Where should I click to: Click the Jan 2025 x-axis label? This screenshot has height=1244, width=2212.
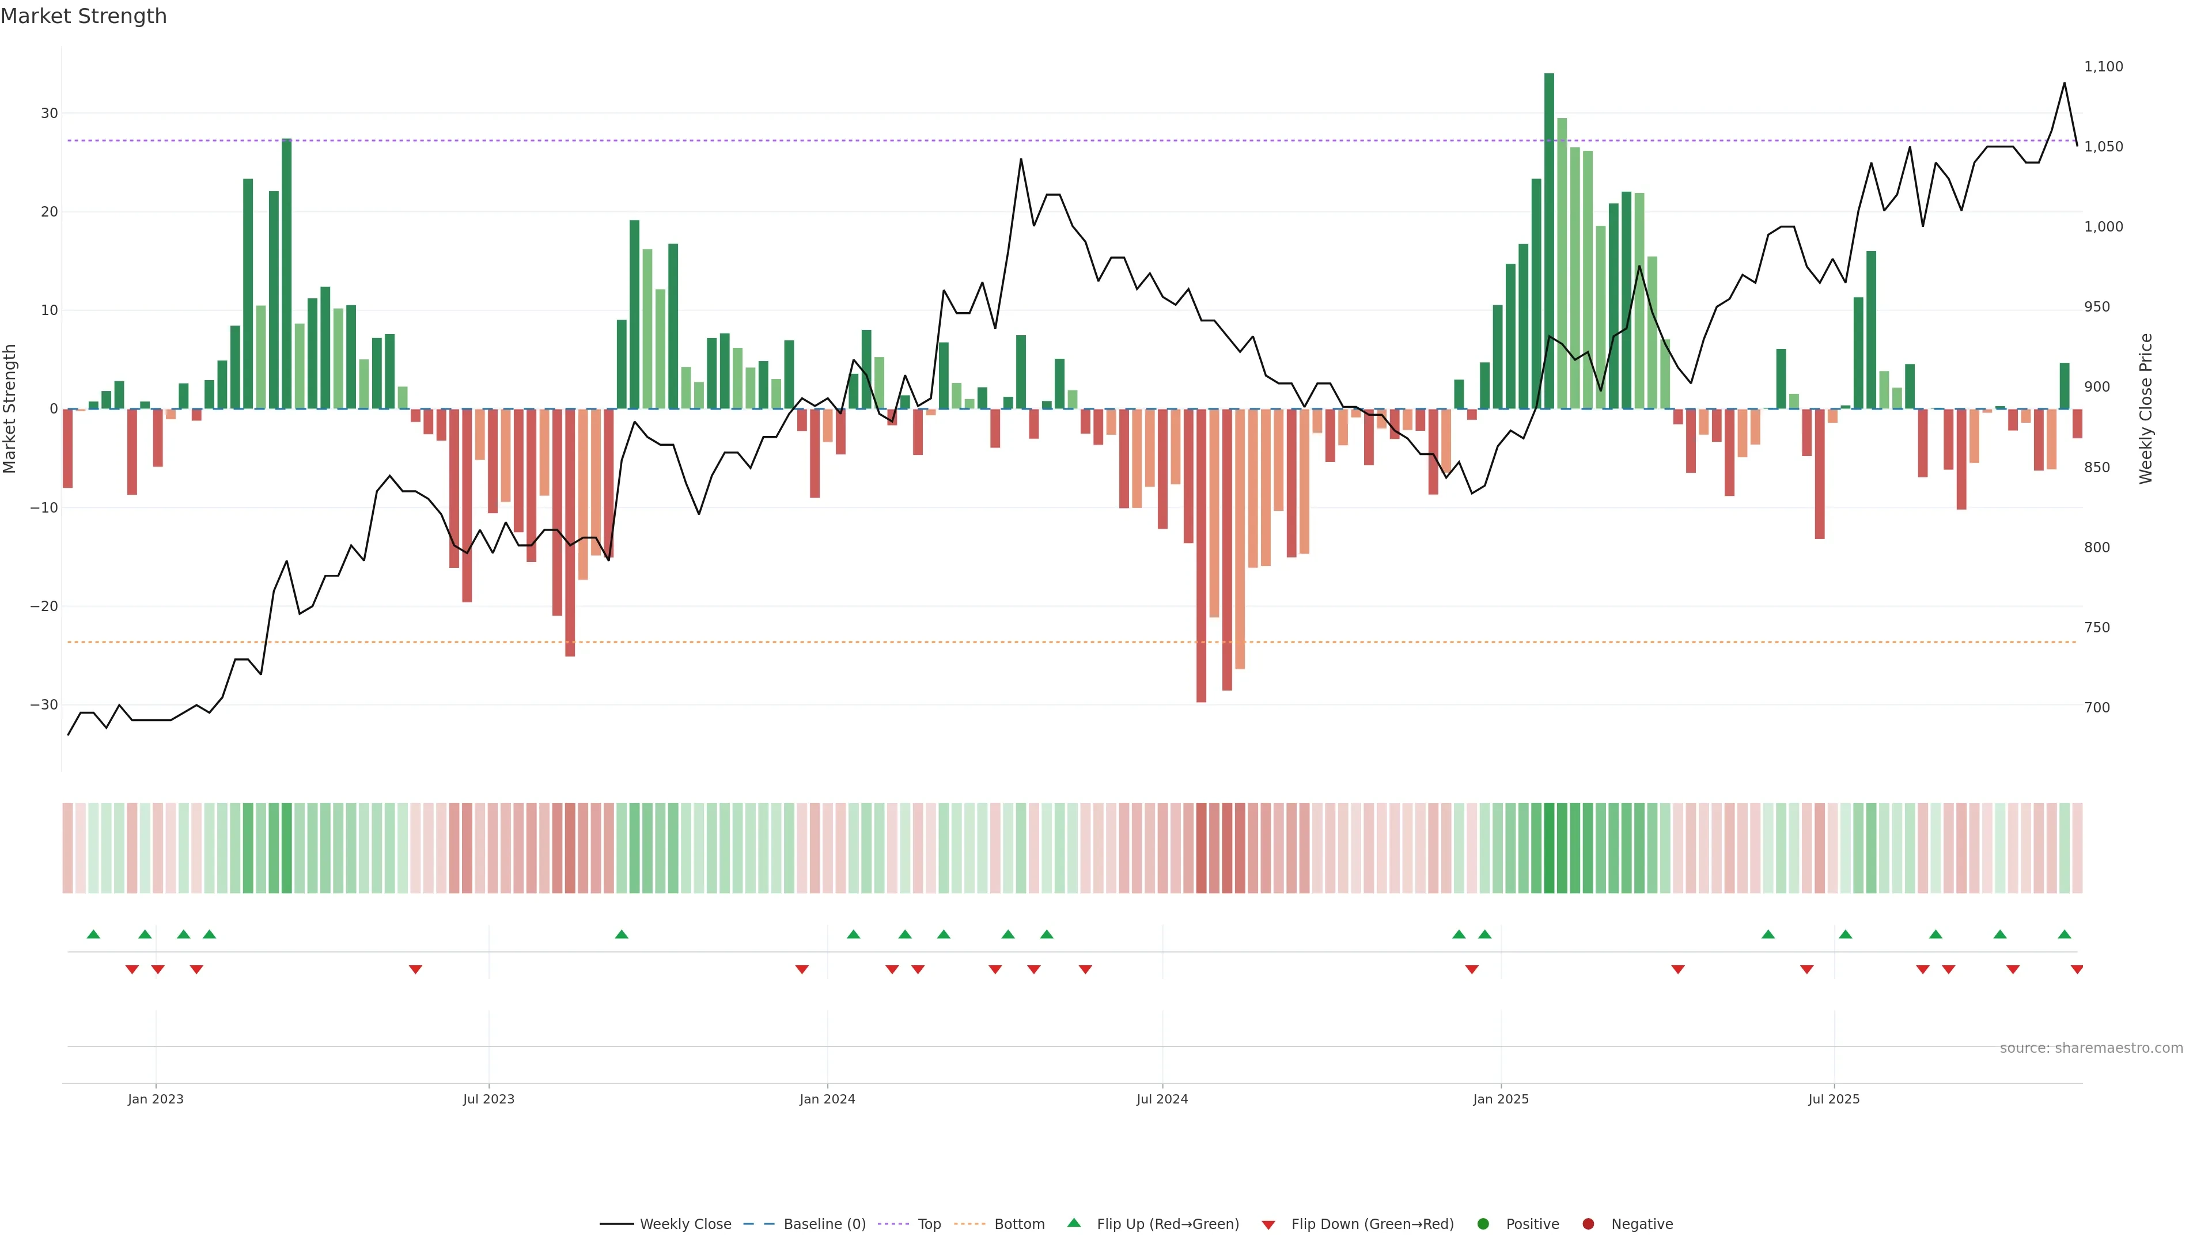tap(1500, 1099)
